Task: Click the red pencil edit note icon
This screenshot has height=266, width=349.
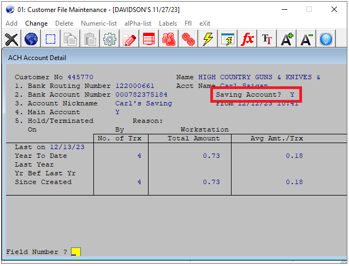Action: coord(129,39)
